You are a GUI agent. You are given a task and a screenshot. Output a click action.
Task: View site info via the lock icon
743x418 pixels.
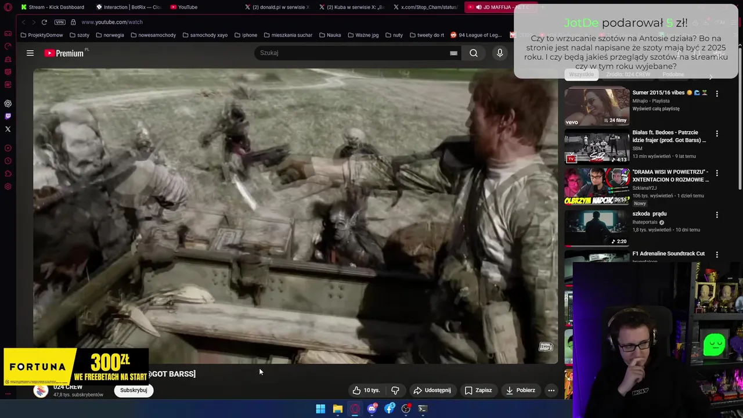tap(73, 22)
